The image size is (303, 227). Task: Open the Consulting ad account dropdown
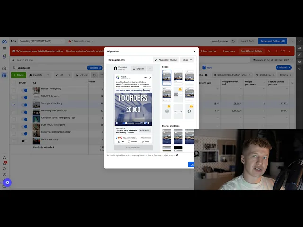pyautogui.click(x=41, y=41)
